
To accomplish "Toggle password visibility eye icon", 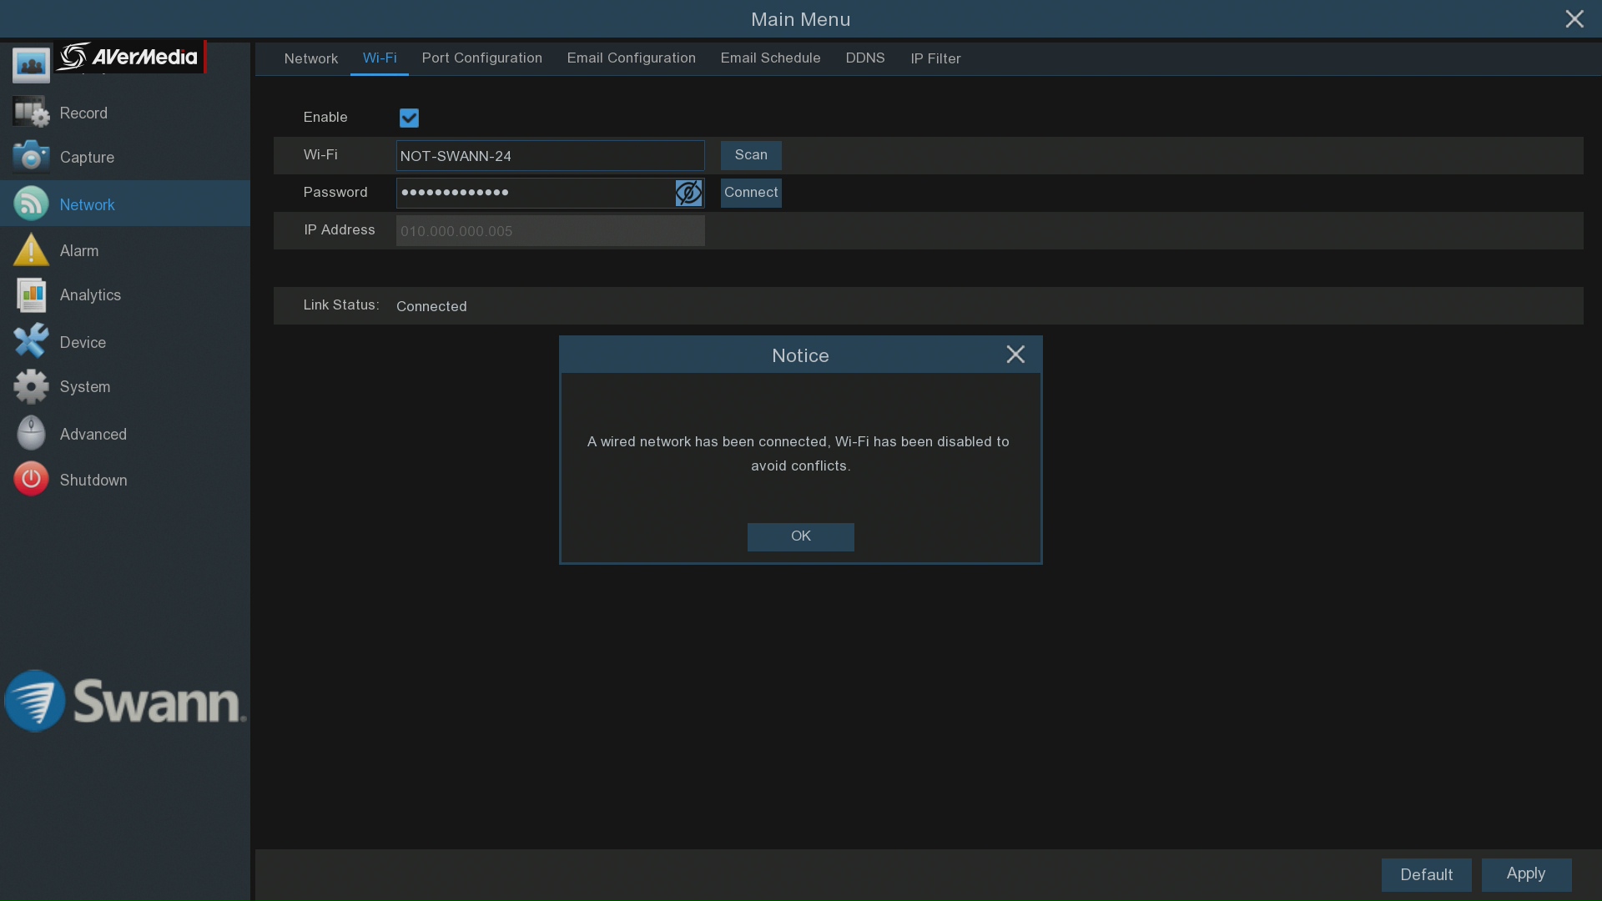I will [688, 193].
